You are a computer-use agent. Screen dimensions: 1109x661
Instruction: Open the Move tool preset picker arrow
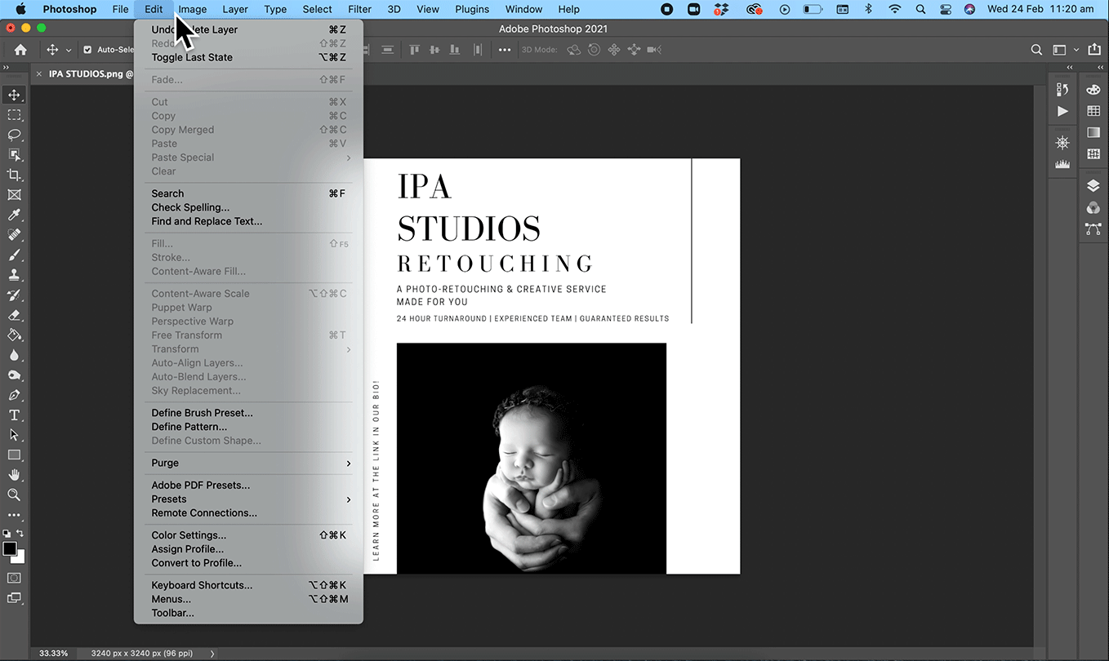[x=69, y=50]
